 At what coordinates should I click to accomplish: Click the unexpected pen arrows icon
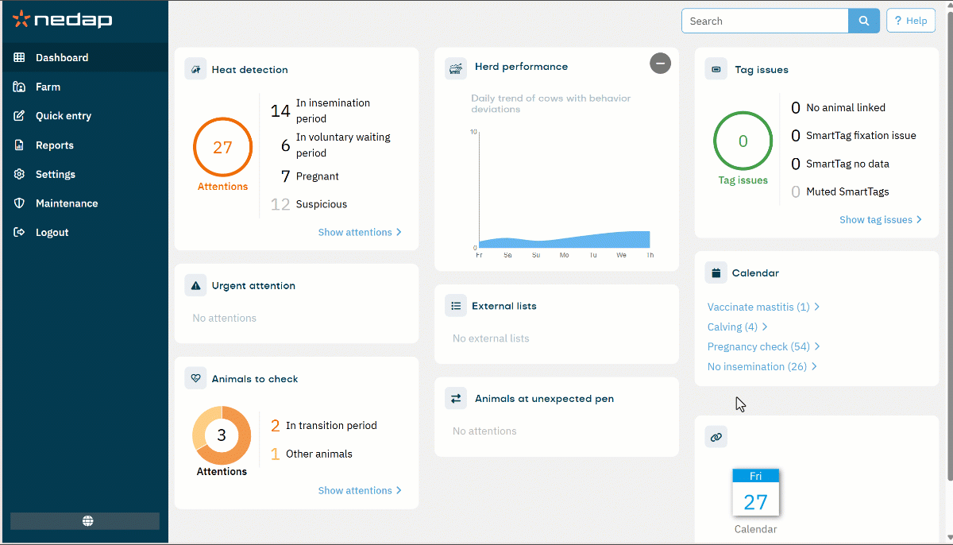[x=456, y=399]
